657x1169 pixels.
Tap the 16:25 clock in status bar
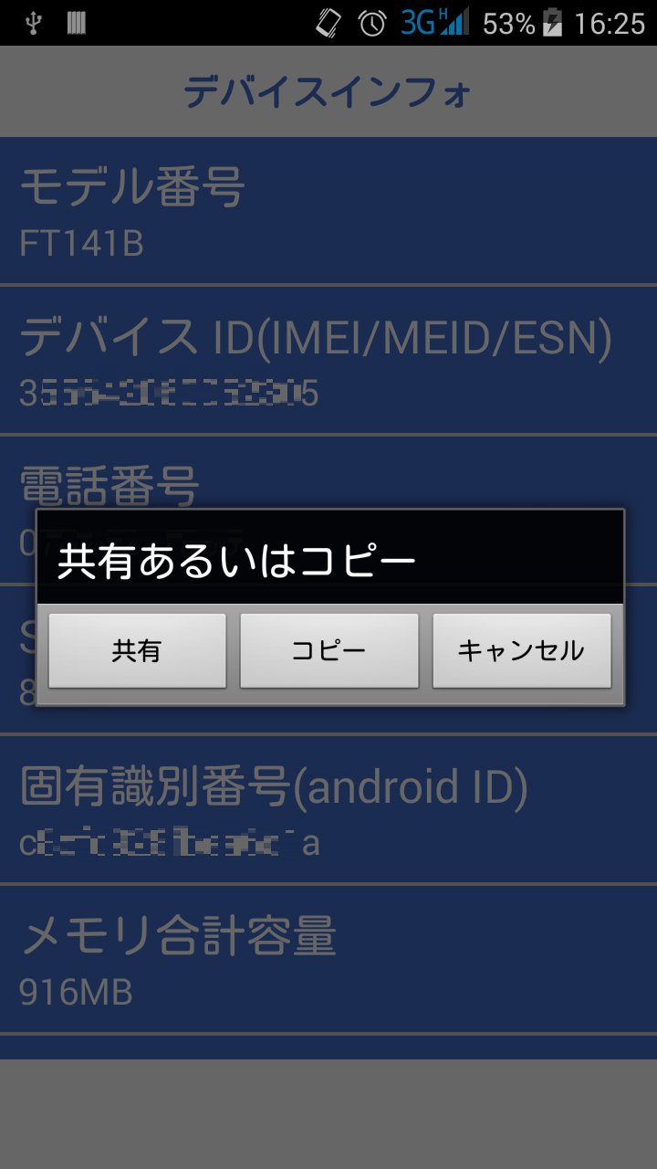click(610, 23)
